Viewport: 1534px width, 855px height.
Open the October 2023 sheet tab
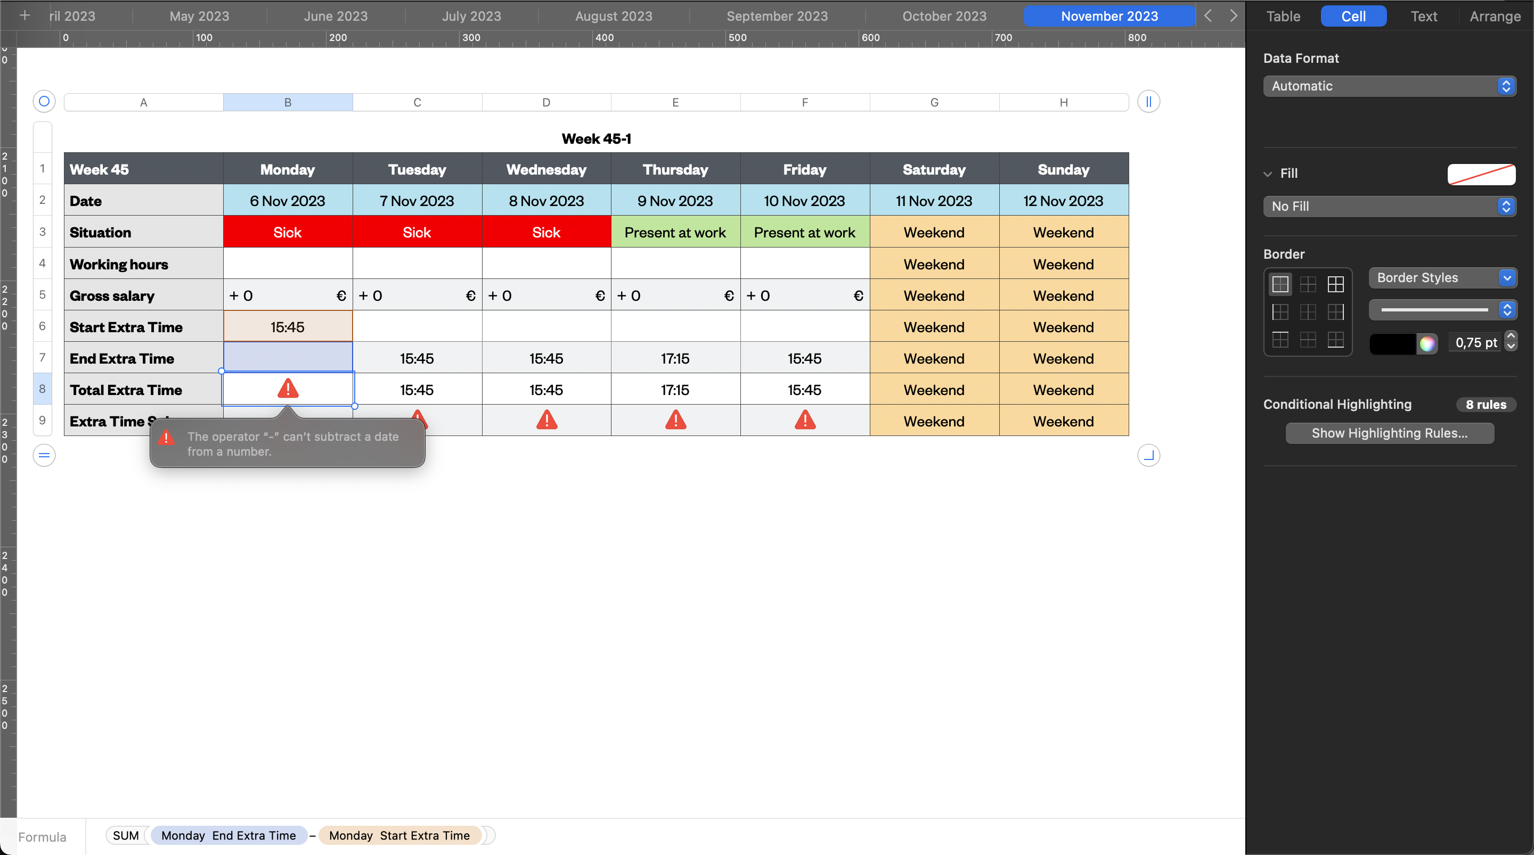[x=944, y=16]
